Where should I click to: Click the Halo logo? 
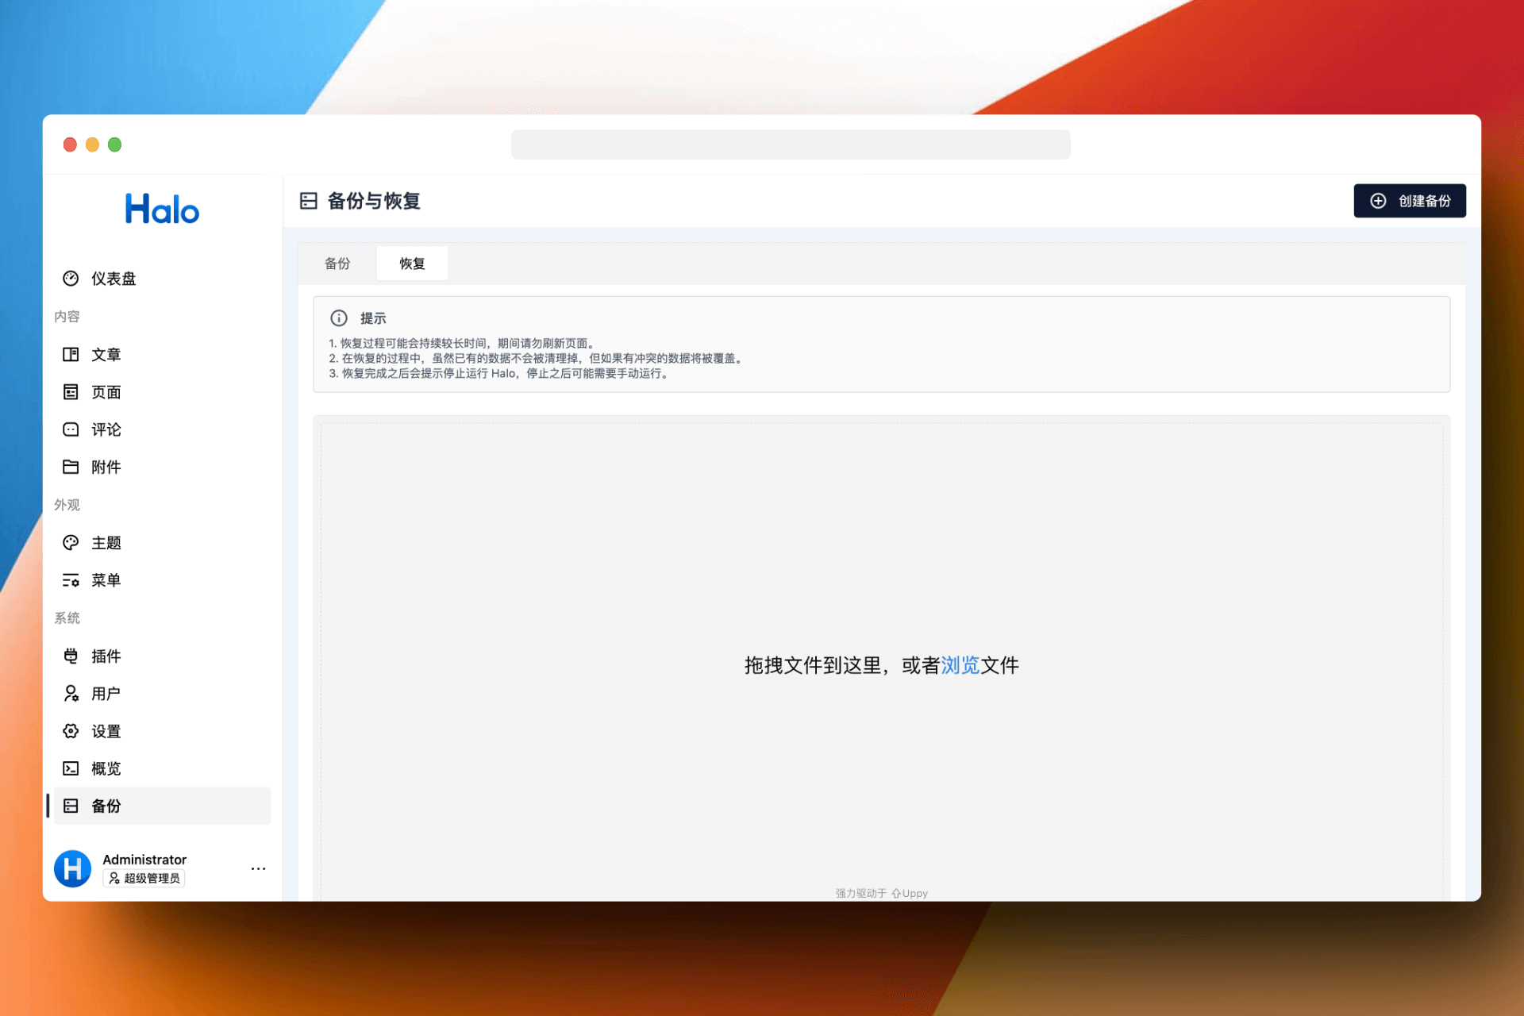[162, 210]
